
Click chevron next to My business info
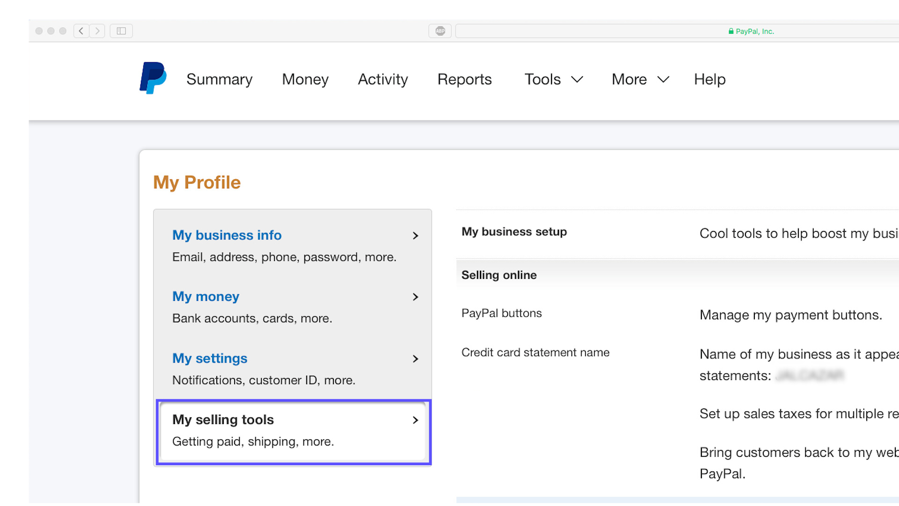point(415,236)
